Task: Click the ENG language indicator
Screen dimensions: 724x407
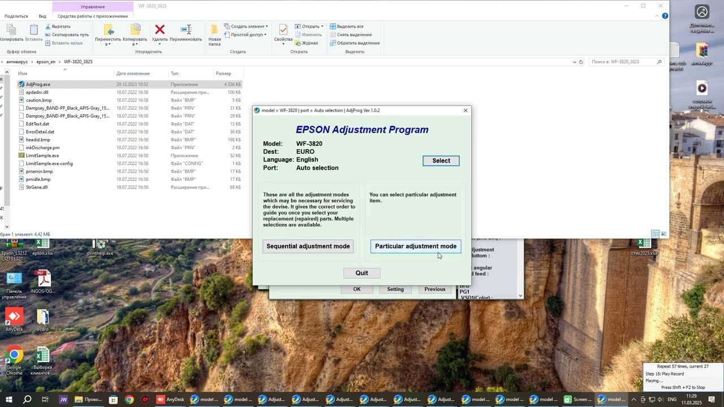Action: (x=672, y=400)
